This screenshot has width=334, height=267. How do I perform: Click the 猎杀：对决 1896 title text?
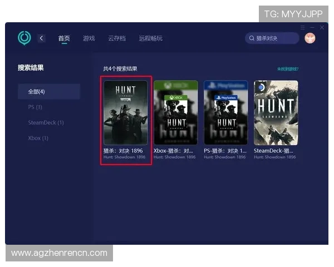123,151
